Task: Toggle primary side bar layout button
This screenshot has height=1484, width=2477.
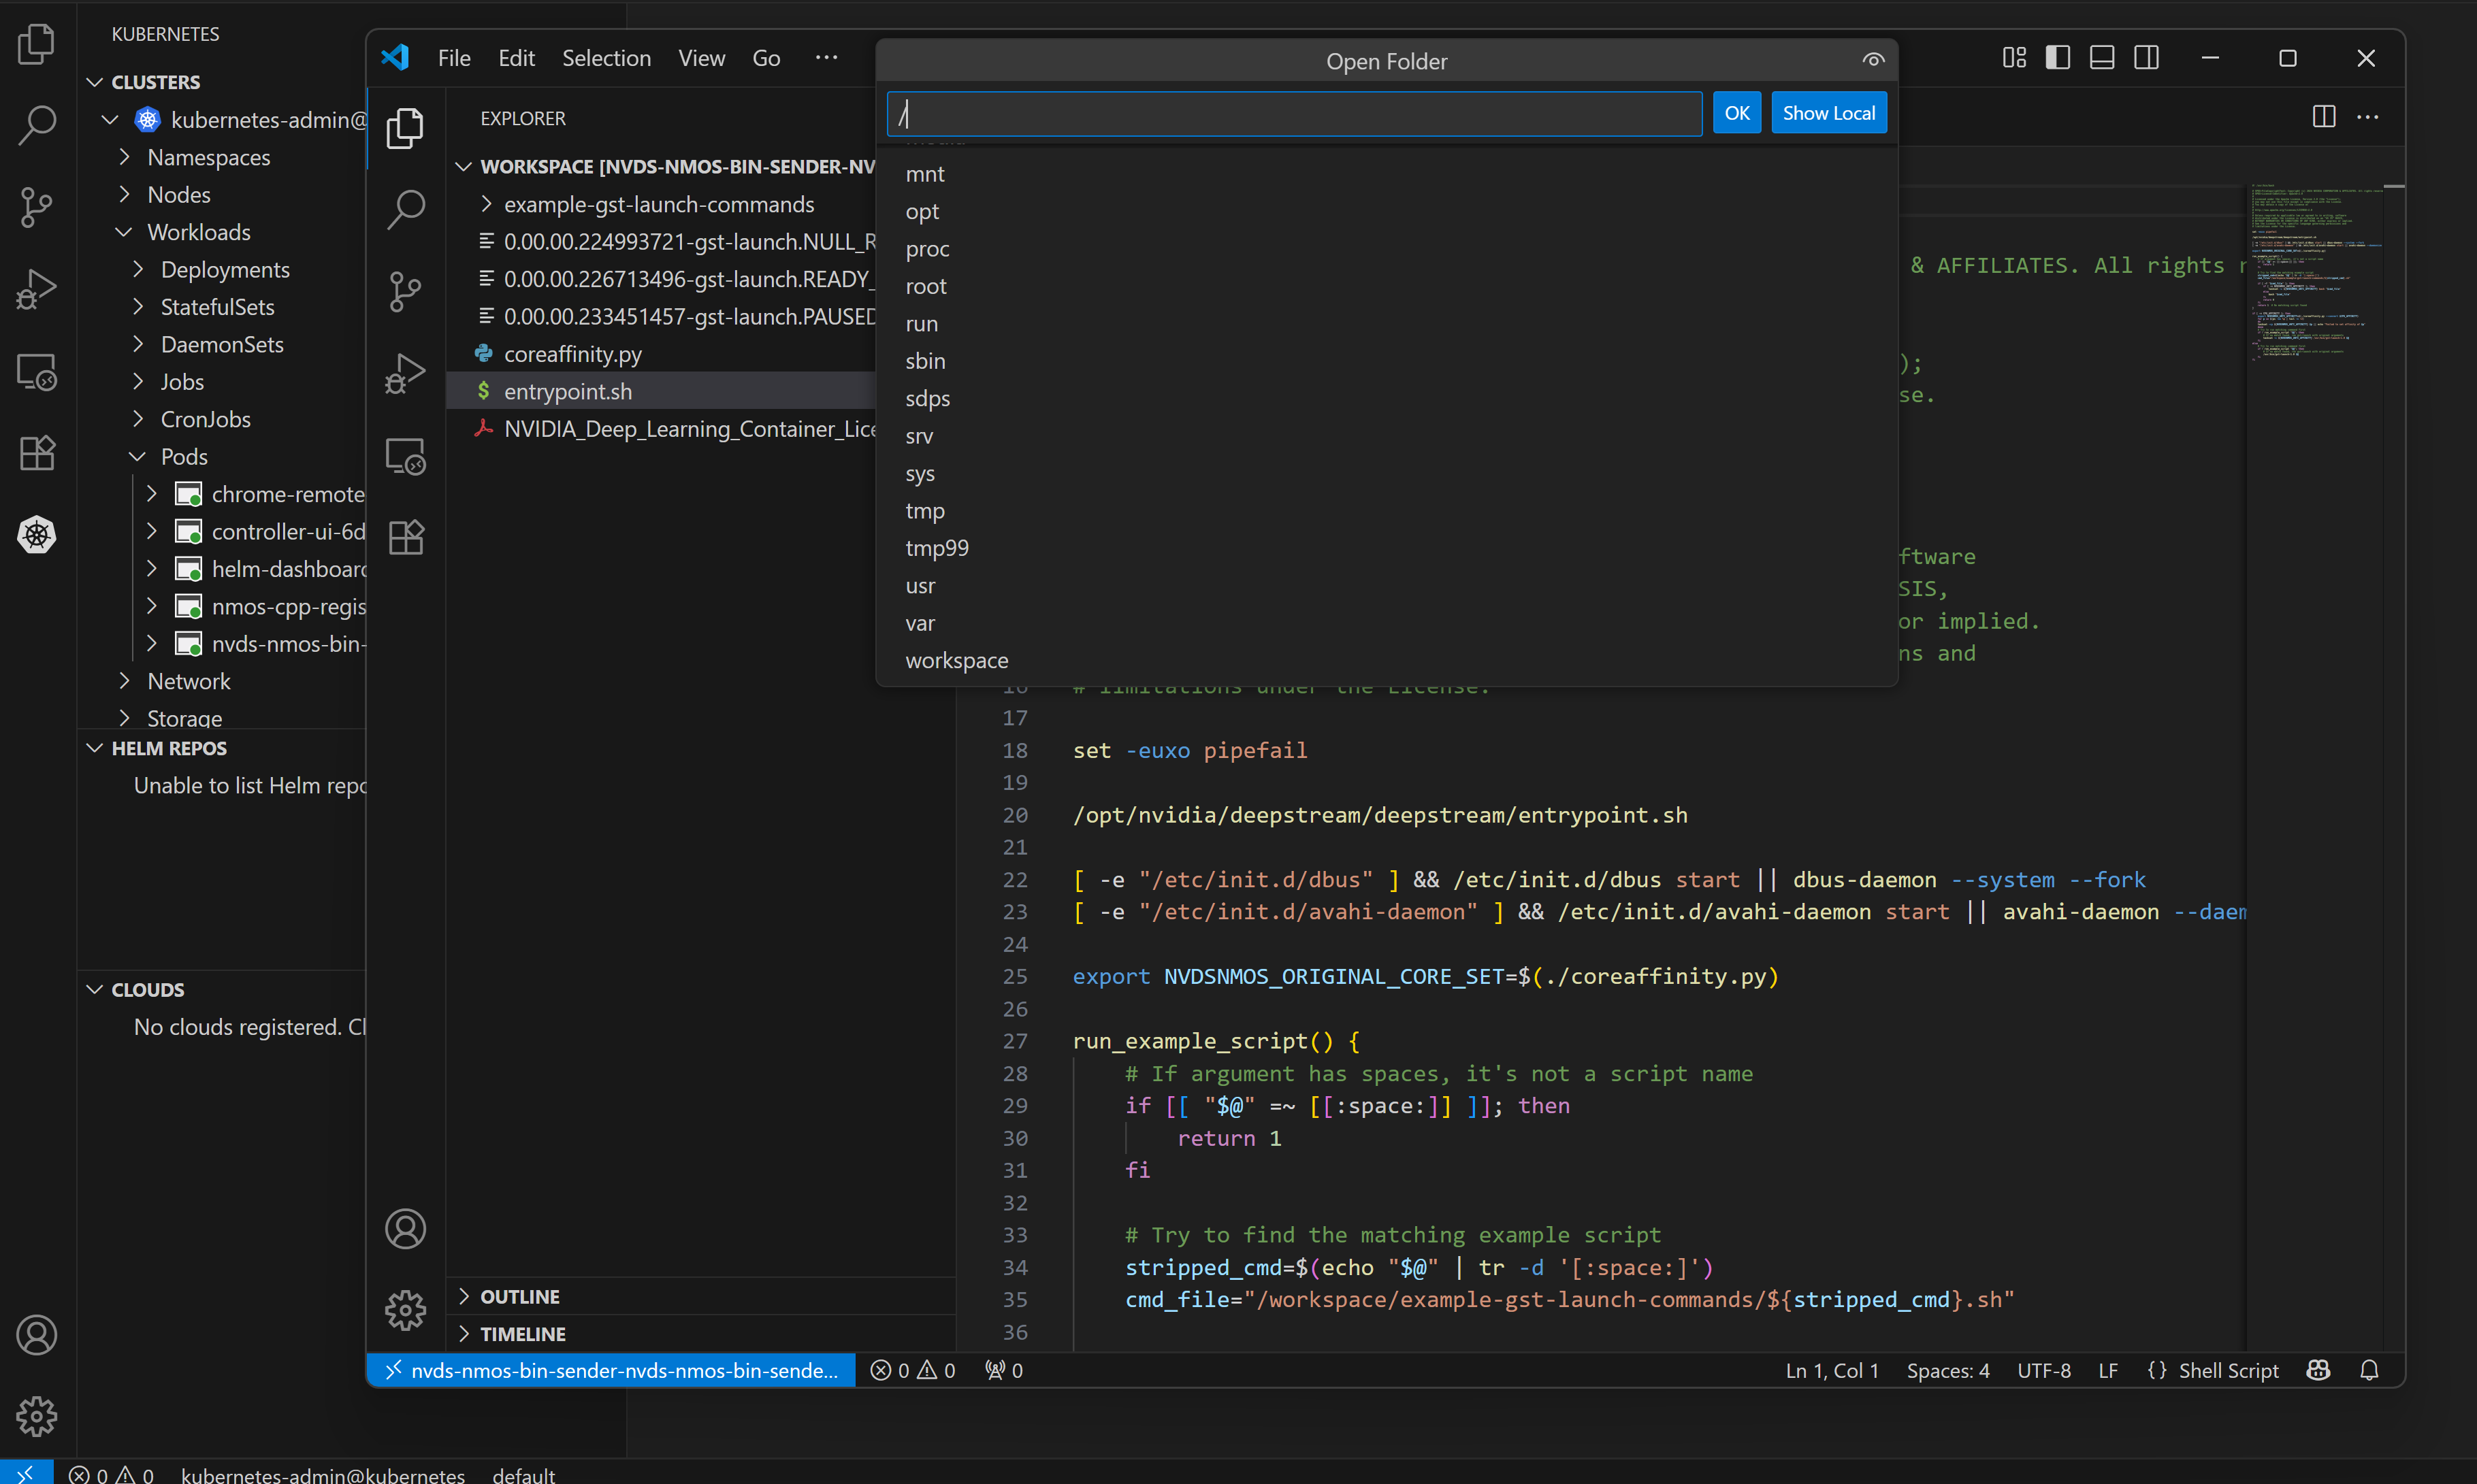Action: point(2058,58)
